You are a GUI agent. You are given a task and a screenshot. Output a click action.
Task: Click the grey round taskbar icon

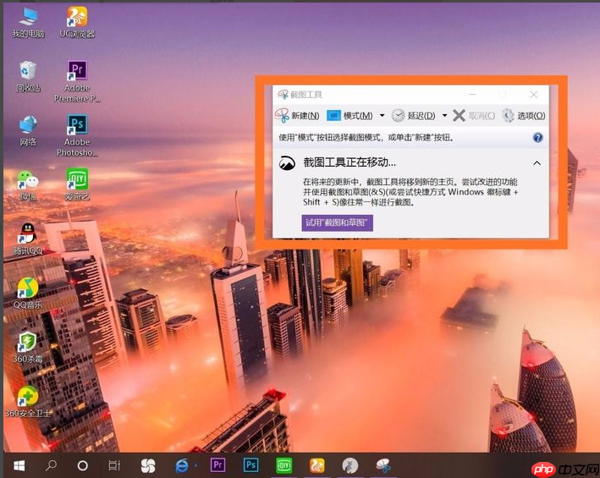click(x=350, y=465)
